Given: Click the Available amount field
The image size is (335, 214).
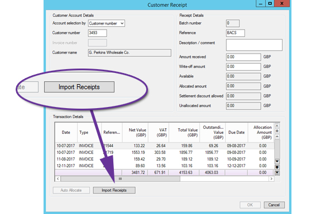Looking at the screenshot, I should point(243,76).
